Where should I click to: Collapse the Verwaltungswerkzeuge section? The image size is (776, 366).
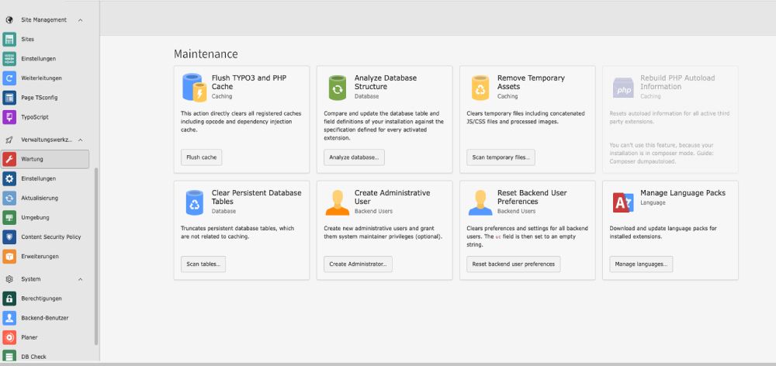(x=81, y=140)
